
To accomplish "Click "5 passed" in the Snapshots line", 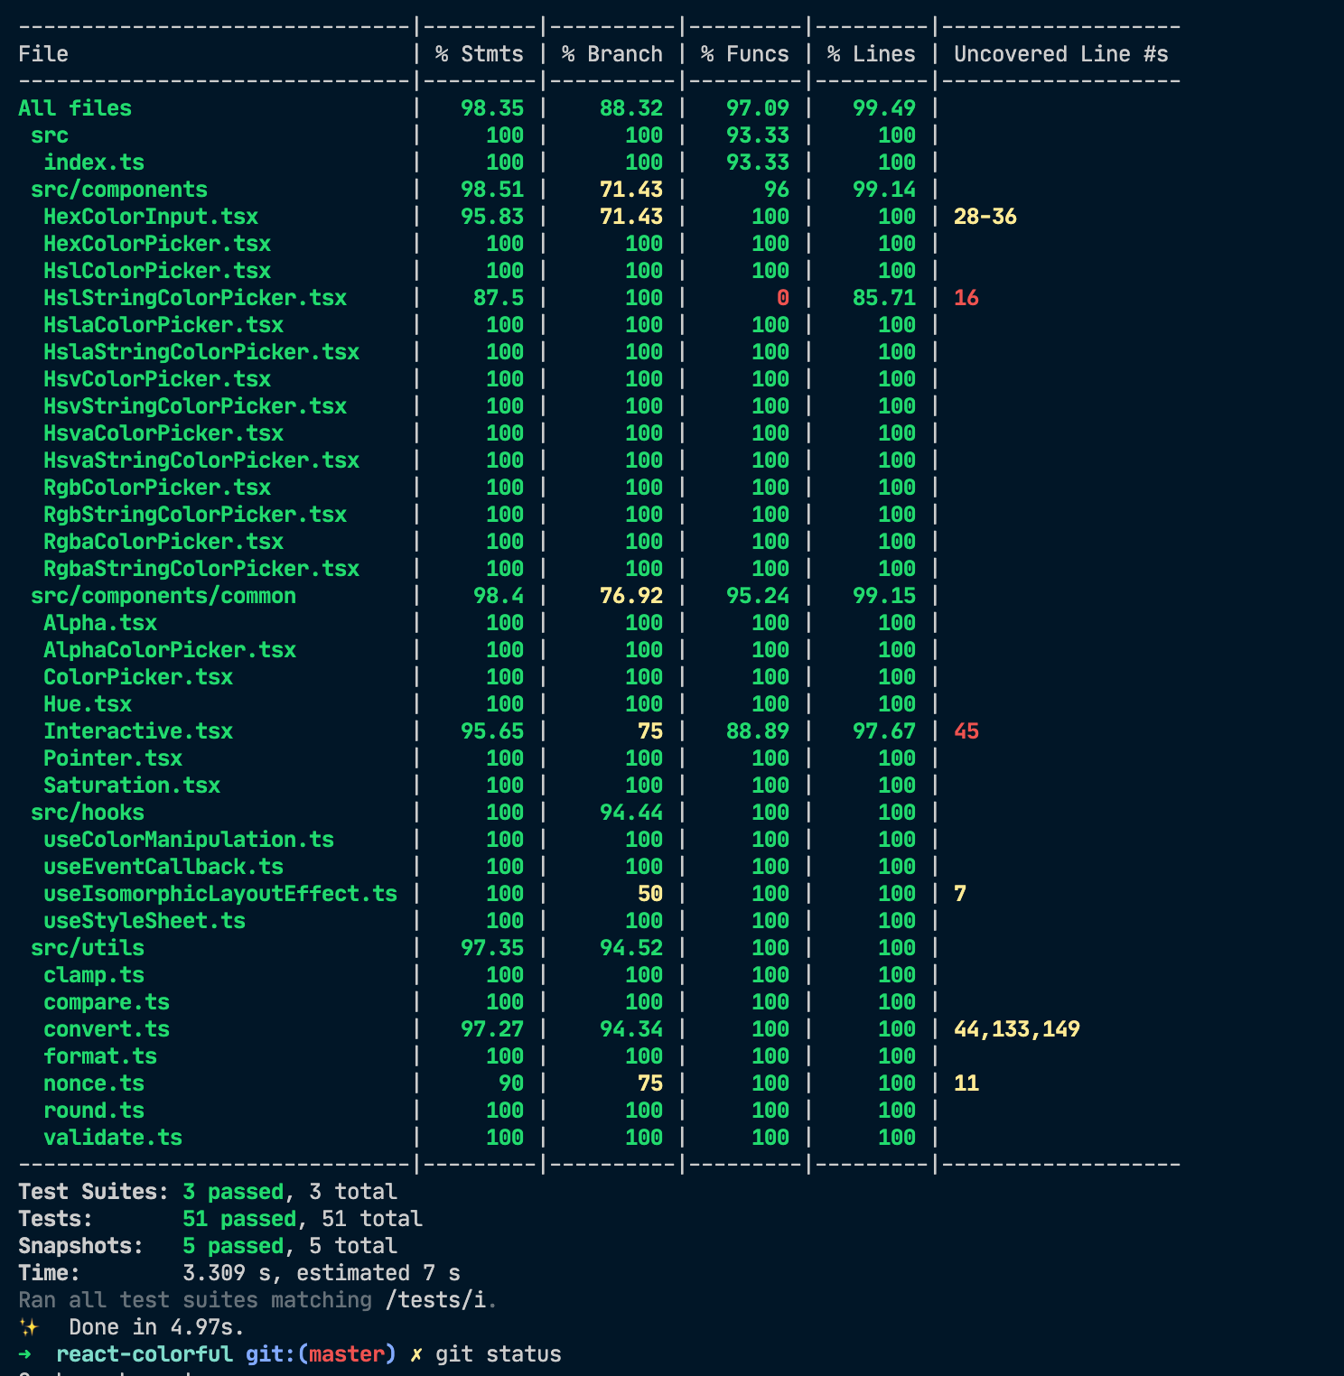I will pos(233,1246).
